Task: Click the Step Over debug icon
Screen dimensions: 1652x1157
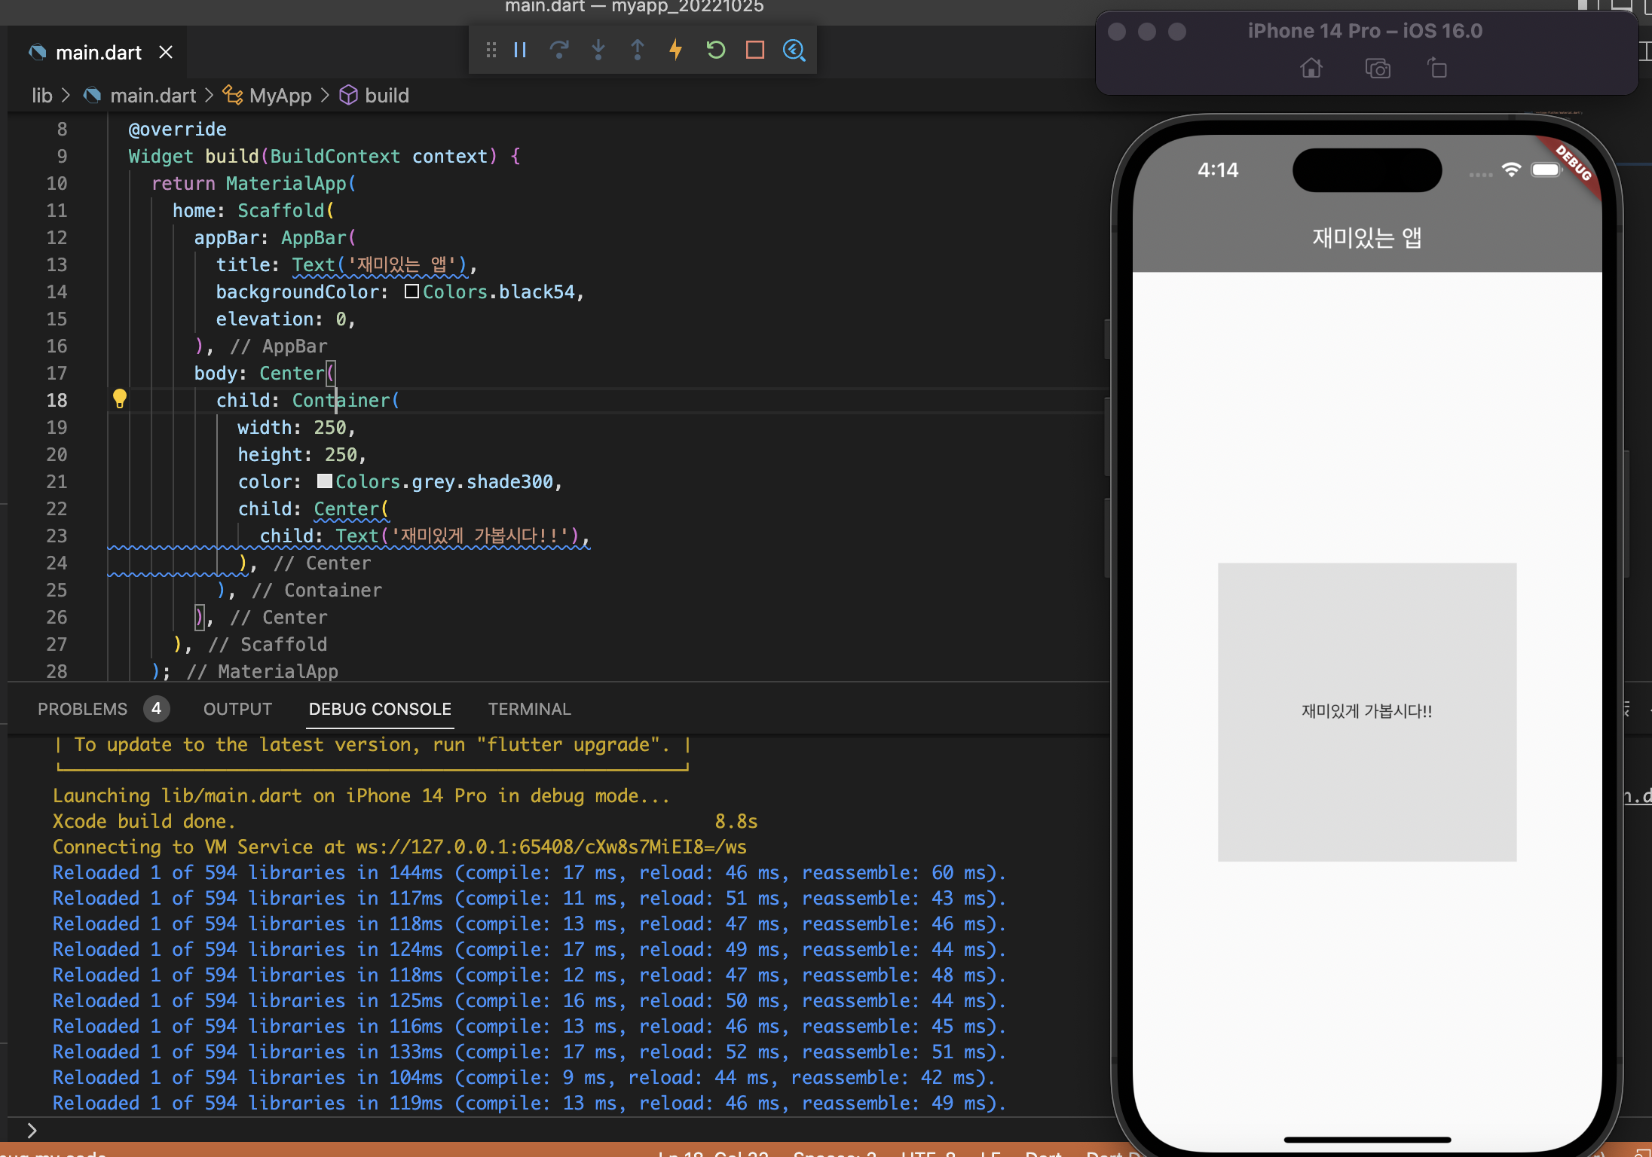Action: 559,50
